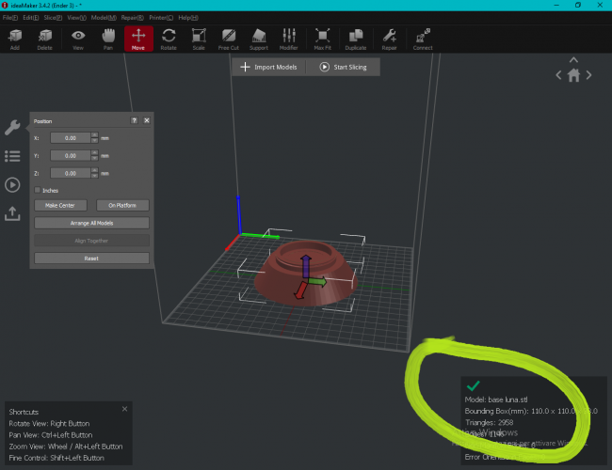
Task: Select the Rotate tool in toolbar
Action: [169, 38]
